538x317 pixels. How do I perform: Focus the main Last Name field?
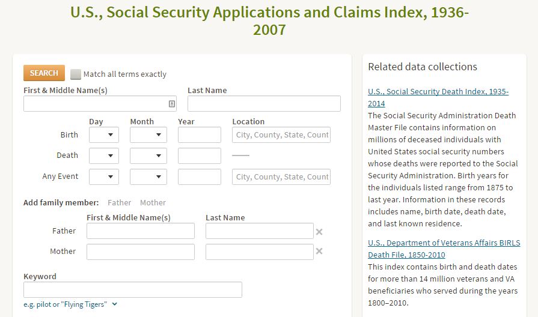coord(264,103)
